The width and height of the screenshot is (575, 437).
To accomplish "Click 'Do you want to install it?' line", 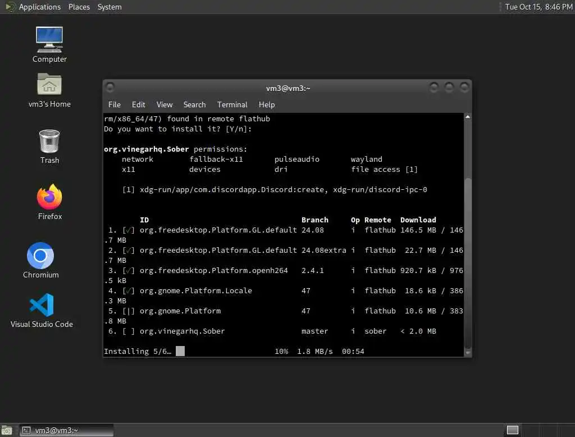I will click(x=178, y=129).
